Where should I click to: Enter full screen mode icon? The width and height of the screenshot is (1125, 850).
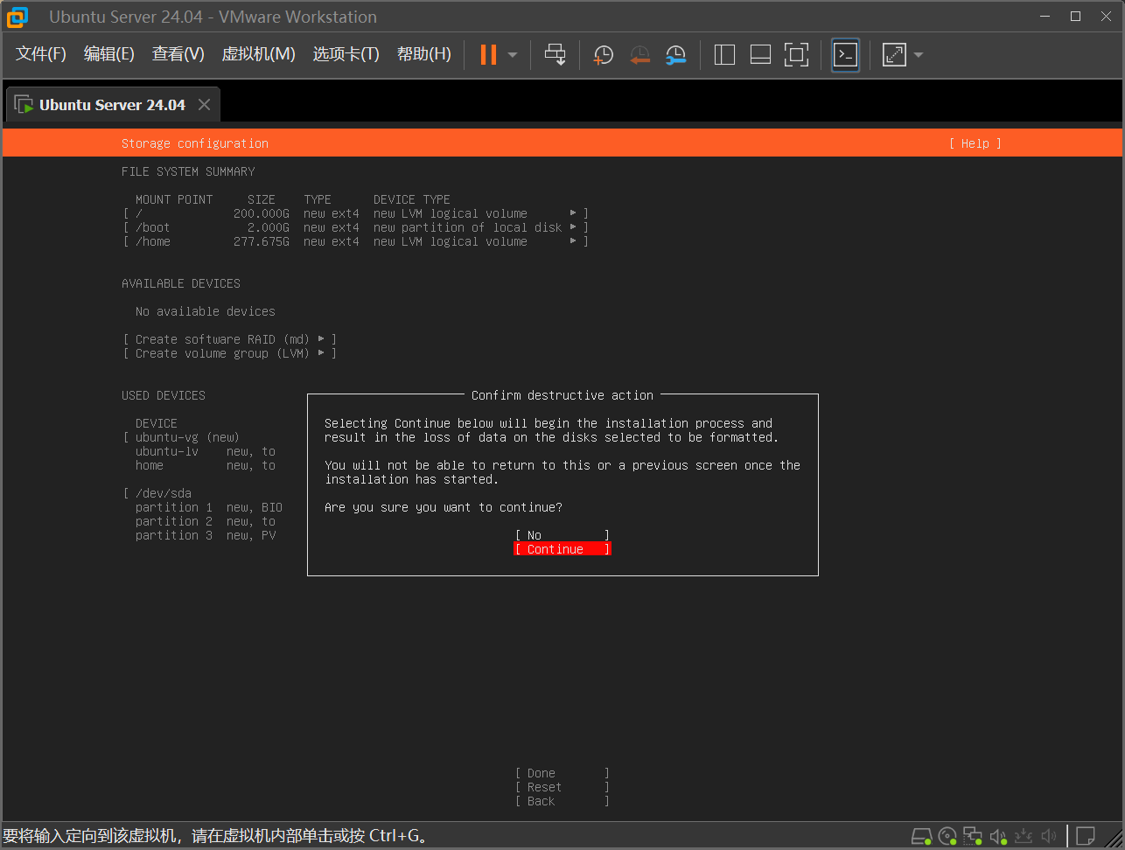796,54
